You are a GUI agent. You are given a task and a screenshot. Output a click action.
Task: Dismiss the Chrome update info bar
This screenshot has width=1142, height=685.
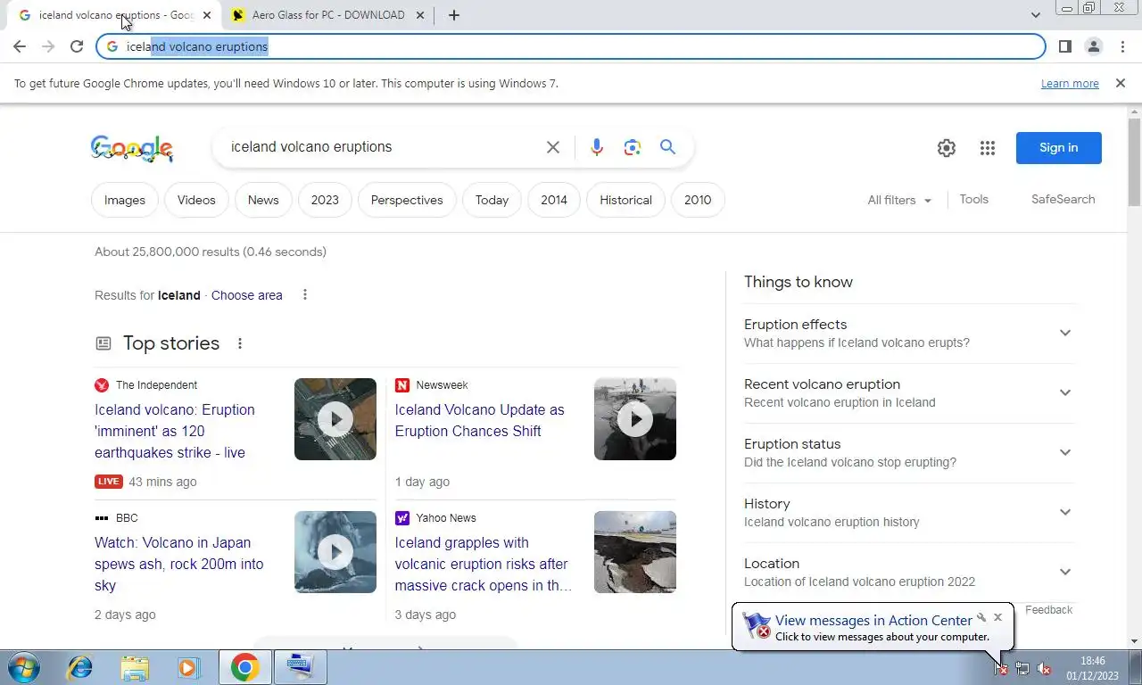click(x=1120, y=83)
